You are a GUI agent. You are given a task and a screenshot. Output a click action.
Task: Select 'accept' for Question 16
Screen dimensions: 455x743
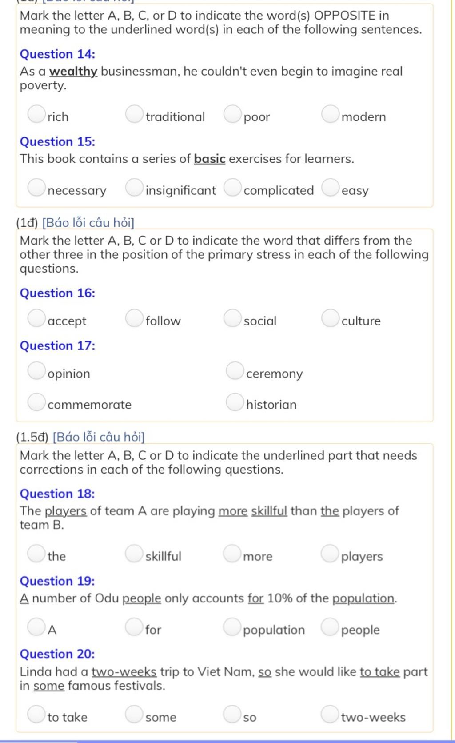click(x=36, y=318)
